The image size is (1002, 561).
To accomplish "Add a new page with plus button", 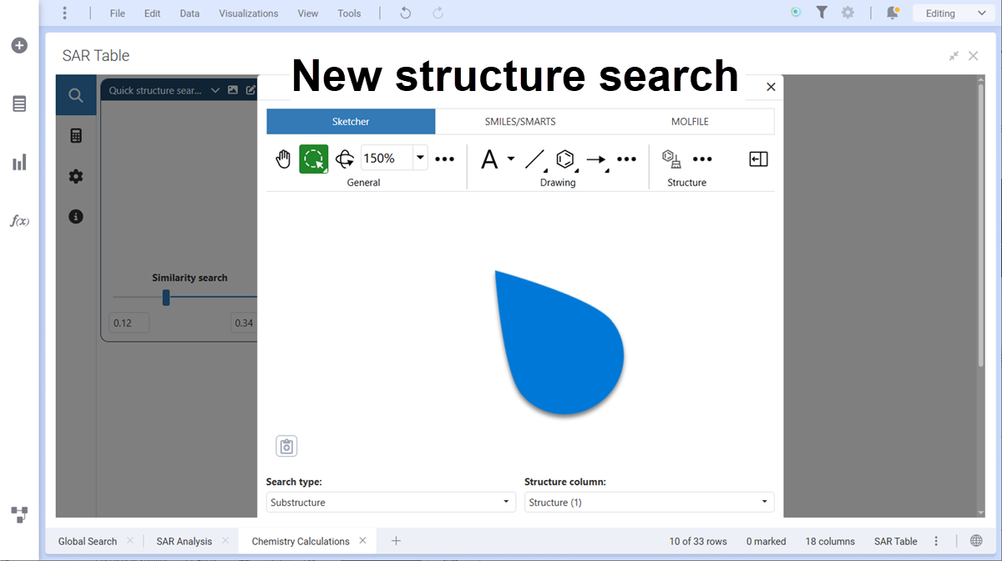I will pos(397,541).
